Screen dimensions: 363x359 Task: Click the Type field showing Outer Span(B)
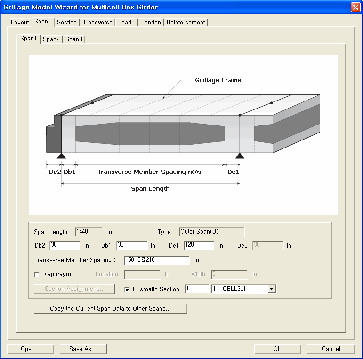click(211, 232)
